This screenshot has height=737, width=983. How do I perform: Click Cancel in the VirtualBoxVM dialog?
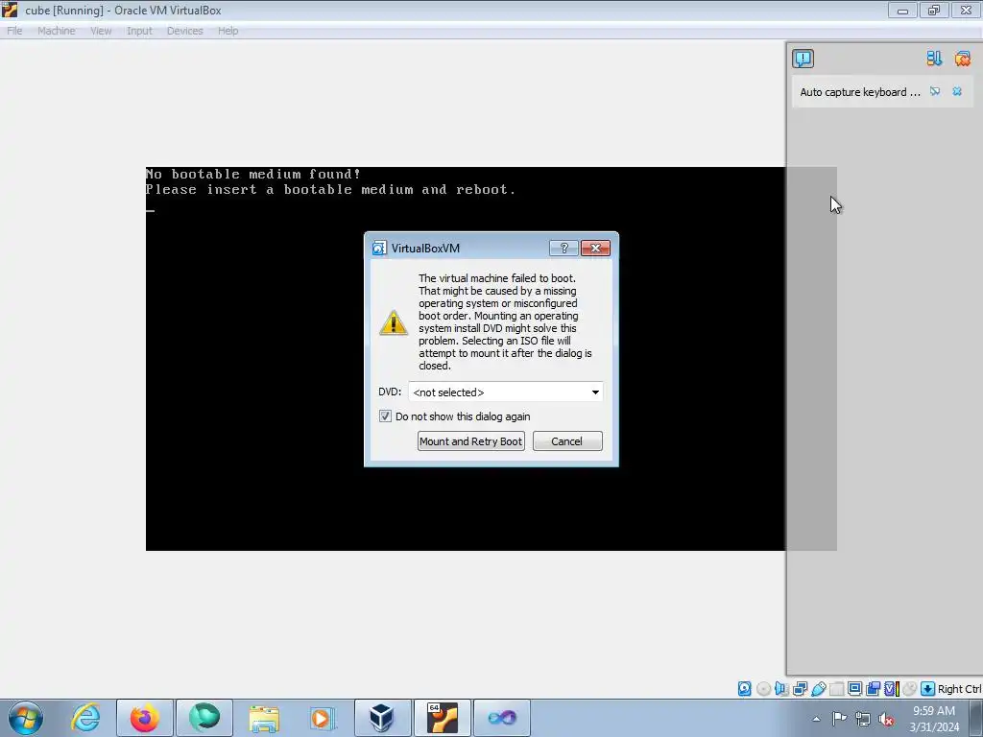[567, 441]
